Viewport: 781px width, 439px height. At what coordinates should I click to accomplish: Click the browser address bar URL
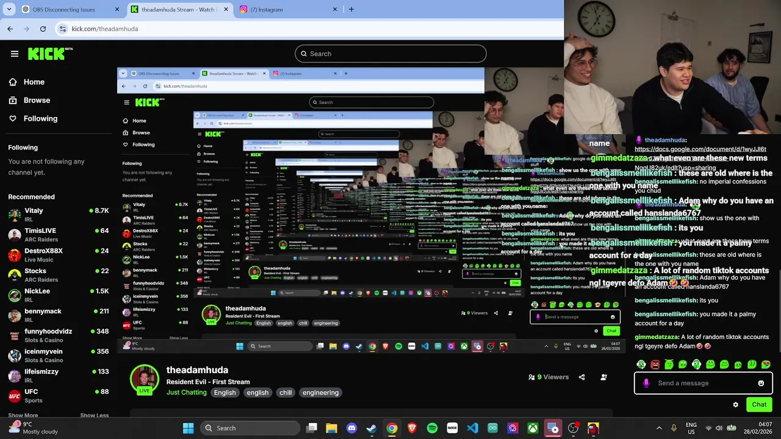pyautogui.click(x=105, y=29)
